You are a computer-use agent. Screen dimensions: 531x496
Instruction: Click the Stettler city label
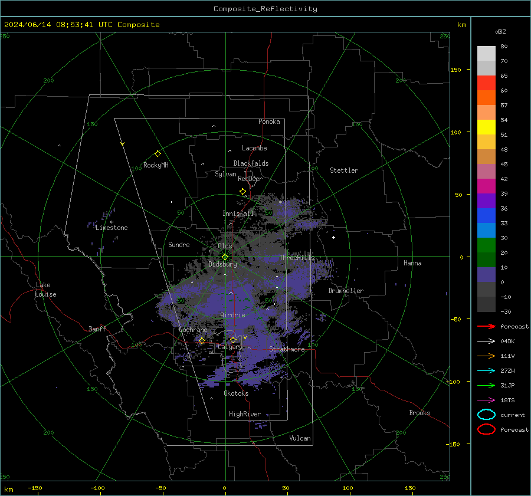click(x=344, y=170)
